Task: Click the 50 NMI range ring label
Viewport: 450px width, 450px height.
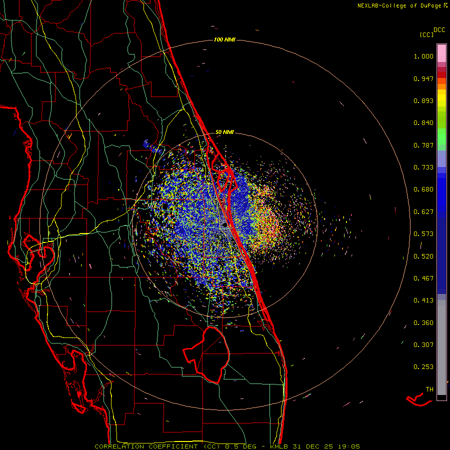Action: [x=224, y=132]
